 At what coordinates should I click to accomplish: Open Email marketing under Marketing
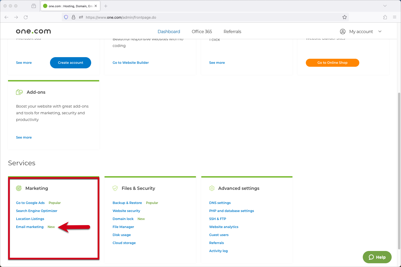tap(30, 227)
